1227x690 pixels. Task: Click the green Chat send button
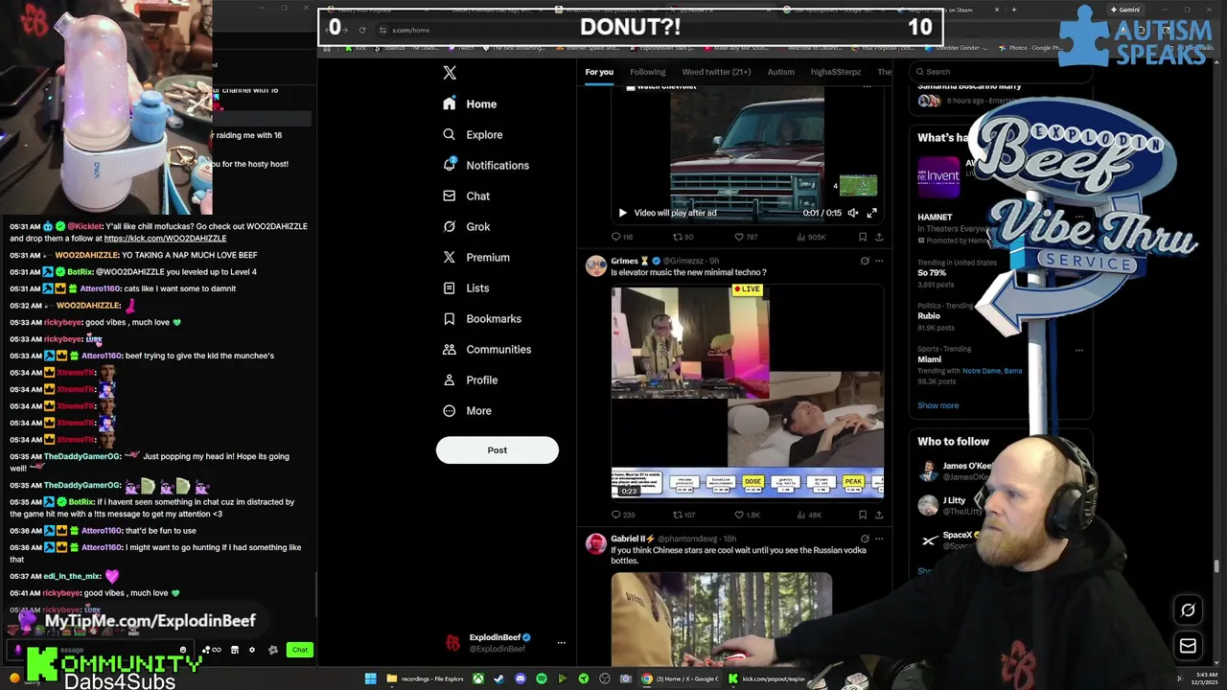click(300, 650)
